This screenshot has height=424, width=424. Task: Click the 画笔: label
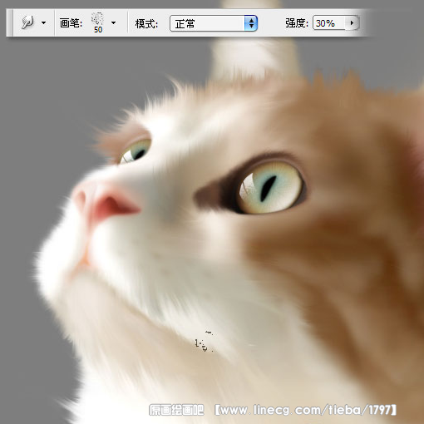click(x=71, y=23)
